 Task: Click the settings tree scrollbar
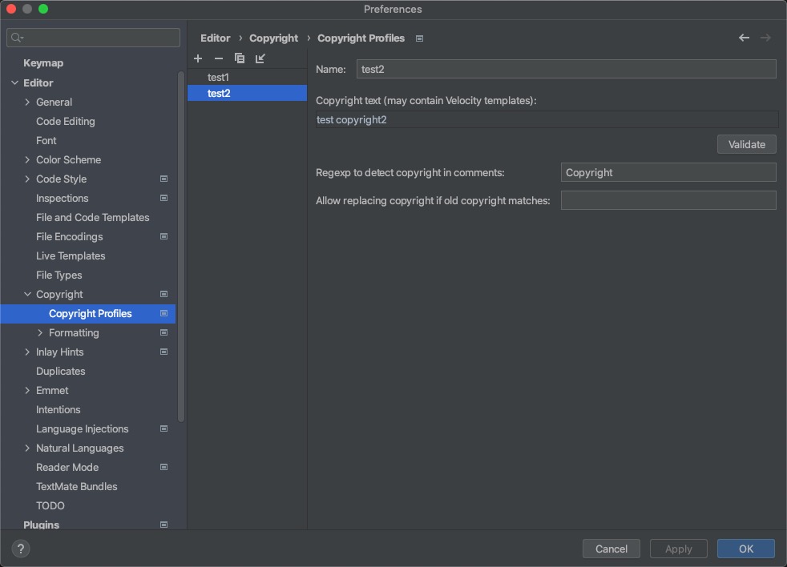coord(180,247)
